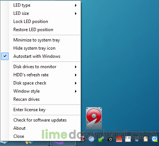Choose Minimize to system tray
The width and height of the screenshot is (159, 146).
coord(40,40)
